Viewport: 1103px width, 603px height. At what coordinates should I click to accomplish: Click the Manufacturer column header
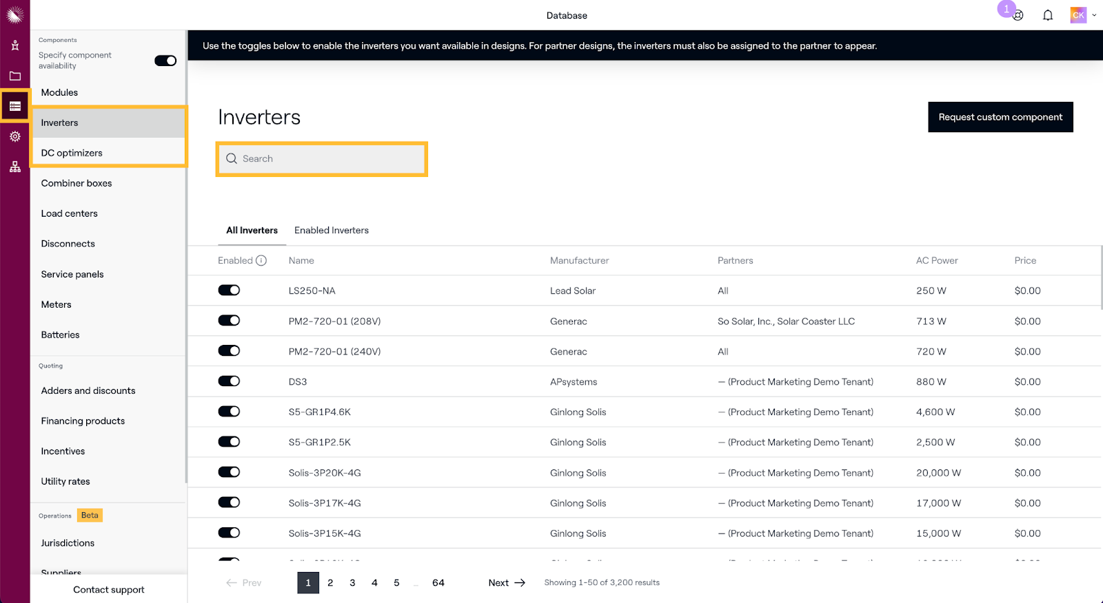click(579, 260)
